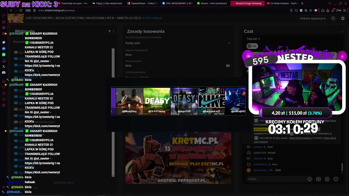349x196 pixels.
Task: Open the bit.ly/nesterig link in chat
Action: tap(300, 138)
